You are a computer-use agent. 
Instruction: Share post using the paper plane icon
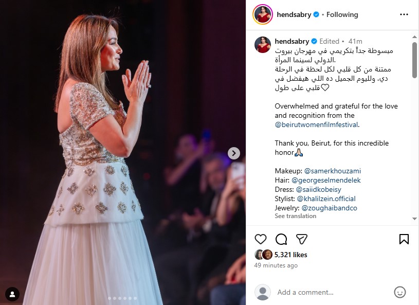302,239
